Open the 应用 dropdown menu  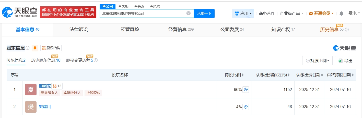[x=243, y=14]
